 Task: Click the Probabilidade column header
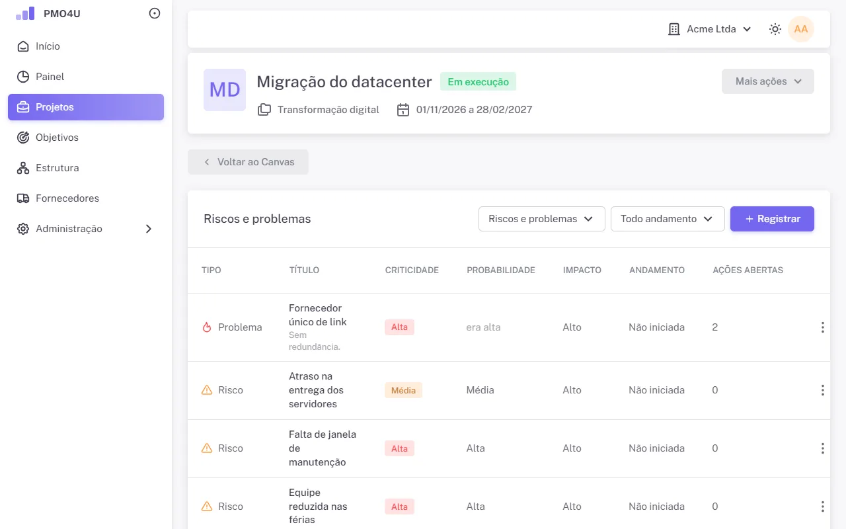[501, 270]
